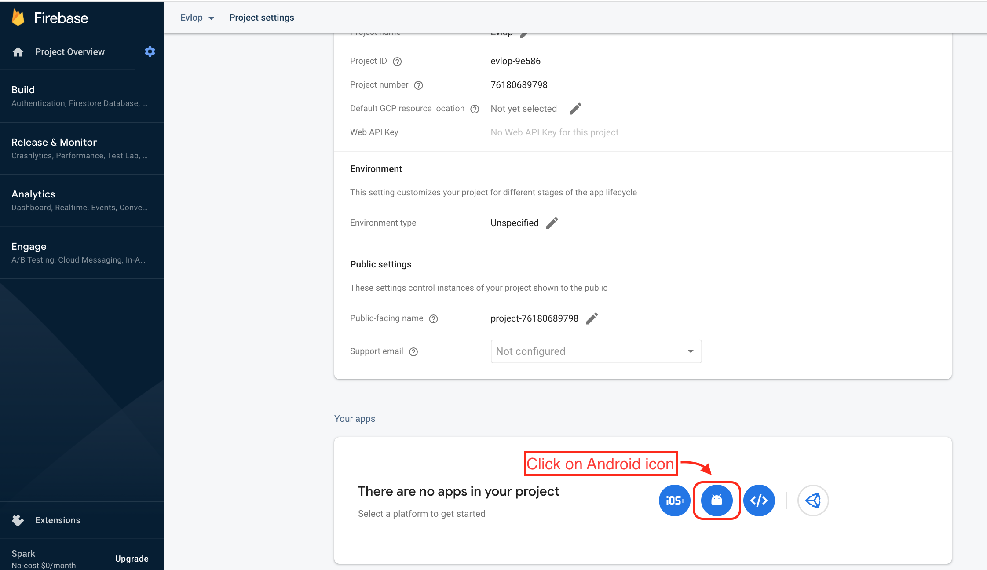Show help for Support email
Viewport: 987px width, 570px height.
(x=413, y=352)
